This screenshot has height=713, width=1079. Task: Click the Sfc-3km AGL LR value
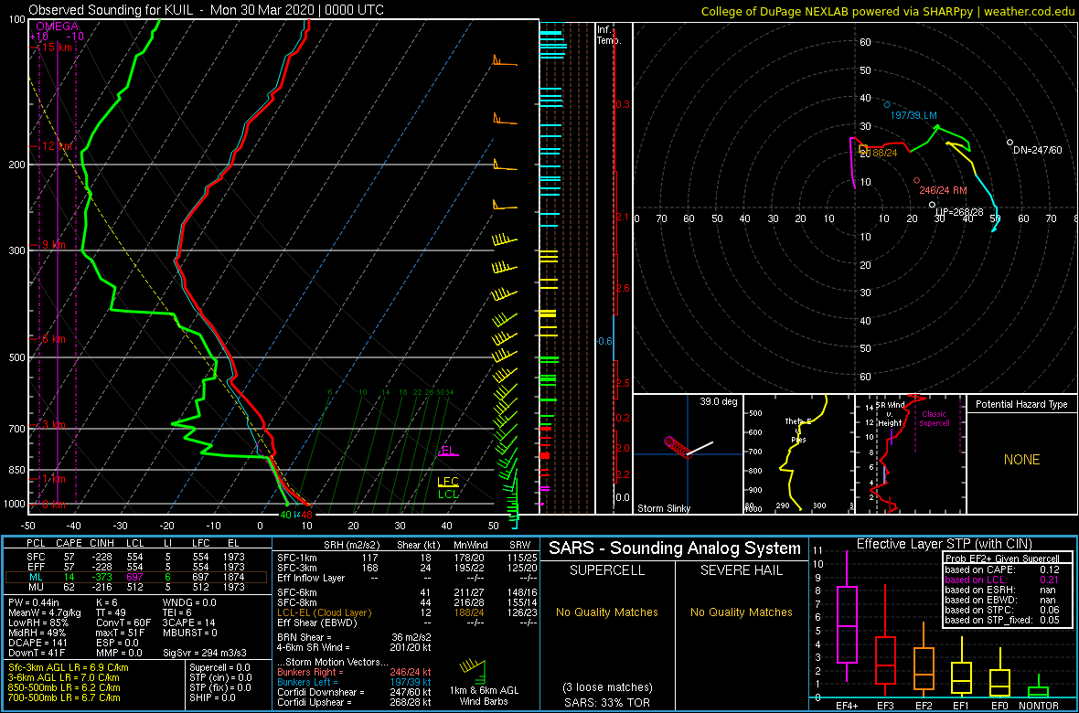(69, 667)
